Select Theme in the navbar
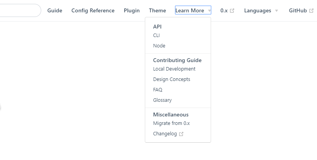This screenshot has height=160, width=317. (x=157, y=10)
